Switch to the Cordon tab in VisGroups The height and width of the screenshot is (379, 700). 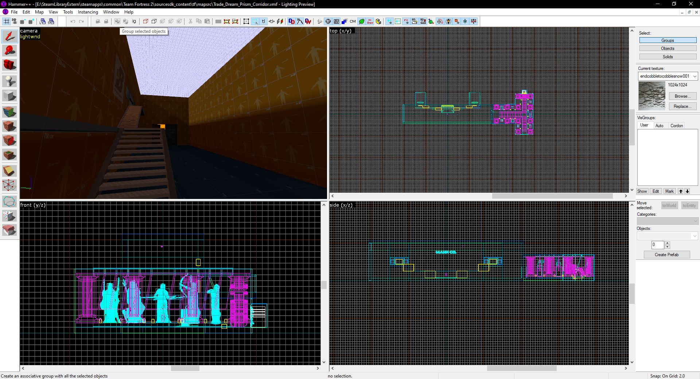[x=677, y=125]
